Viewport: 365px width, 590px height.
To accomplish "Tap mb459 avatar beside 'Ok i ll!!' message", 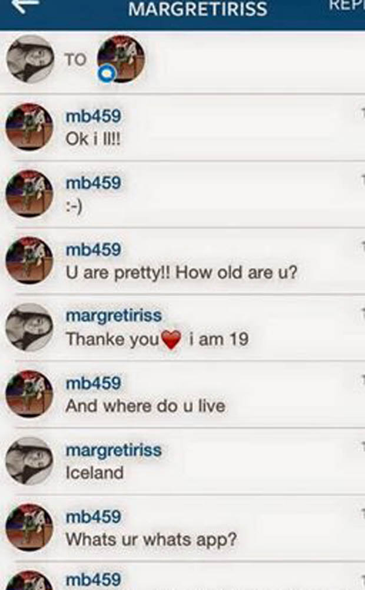I will point(29,127).
